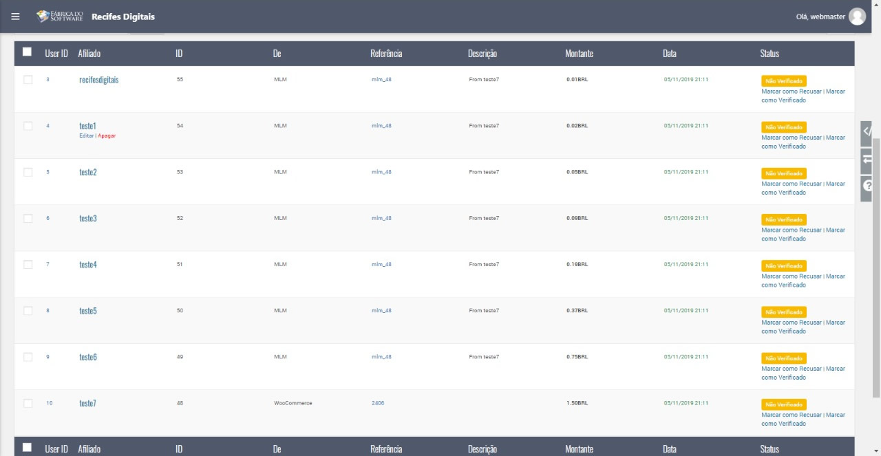Click Apagar to delete the teste1 entry
Screen dimensions: 881x456
107,135
